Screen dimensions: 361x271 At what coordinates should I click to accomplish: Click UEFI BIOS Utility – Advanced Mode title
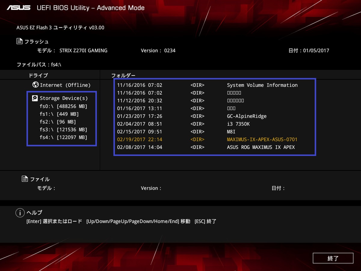91,8
